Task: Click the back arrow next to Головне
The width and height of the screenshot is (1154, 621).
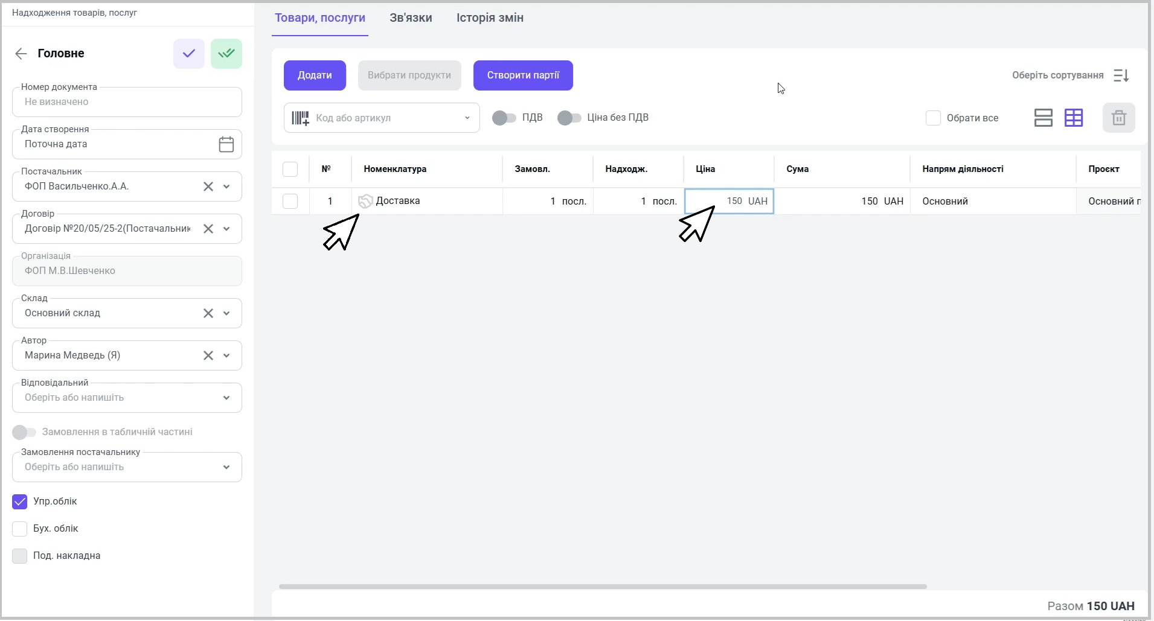Action: tap(21, 54)
